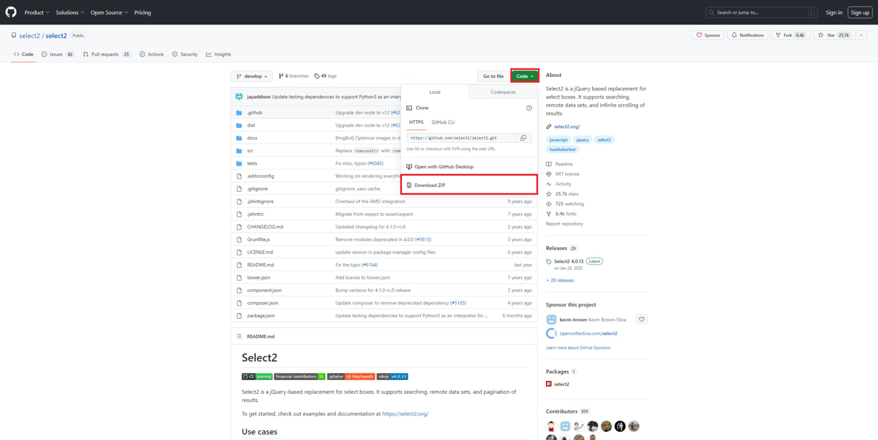The image size is (878, 440).
Task: Click the GitHub logo in the header
Action: (11, 12)
